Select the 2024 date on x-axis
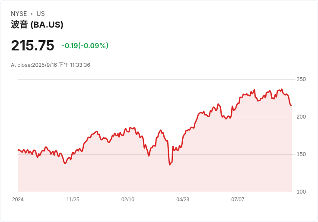Viewport: 318px width, 222px height. 18,200
